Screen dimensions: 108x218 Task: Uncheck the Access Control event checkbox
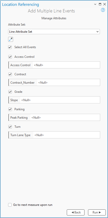(x=10, y=57)
